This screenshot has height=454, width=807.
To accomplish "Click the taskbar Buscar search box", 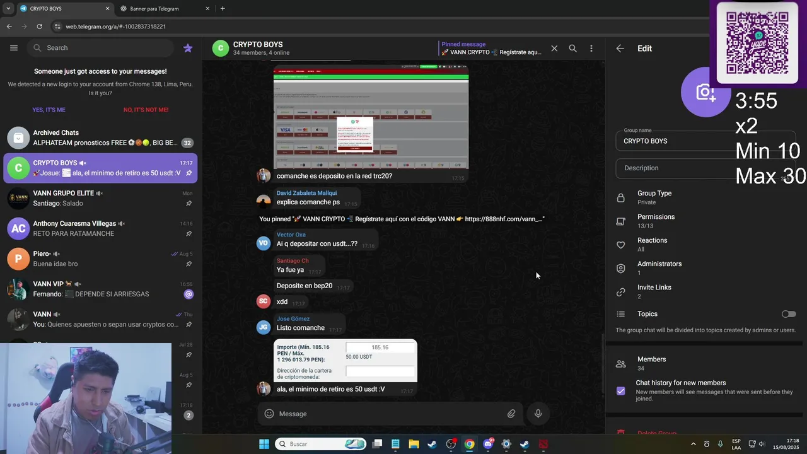I will 320,444.
